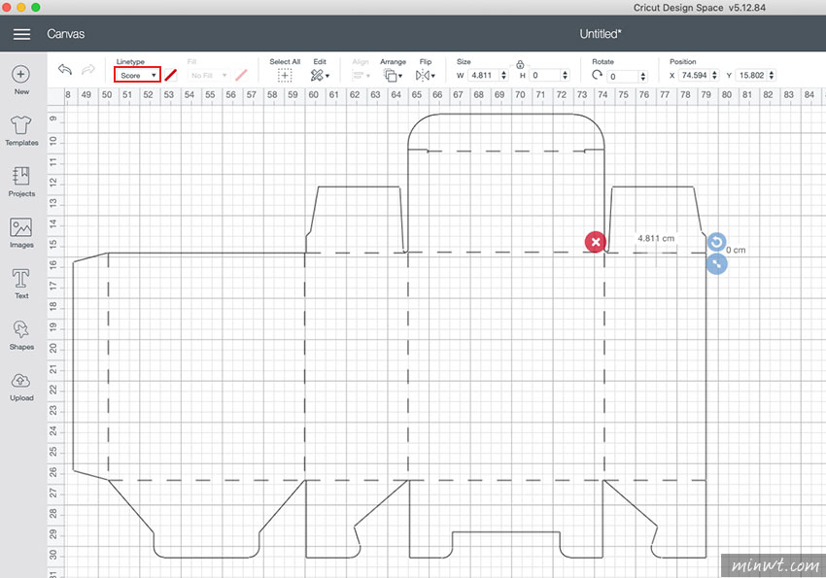This screenshot has width=826, height=578.
Task: Open the No Fill dropdown
Action: [x=209, y=75]
